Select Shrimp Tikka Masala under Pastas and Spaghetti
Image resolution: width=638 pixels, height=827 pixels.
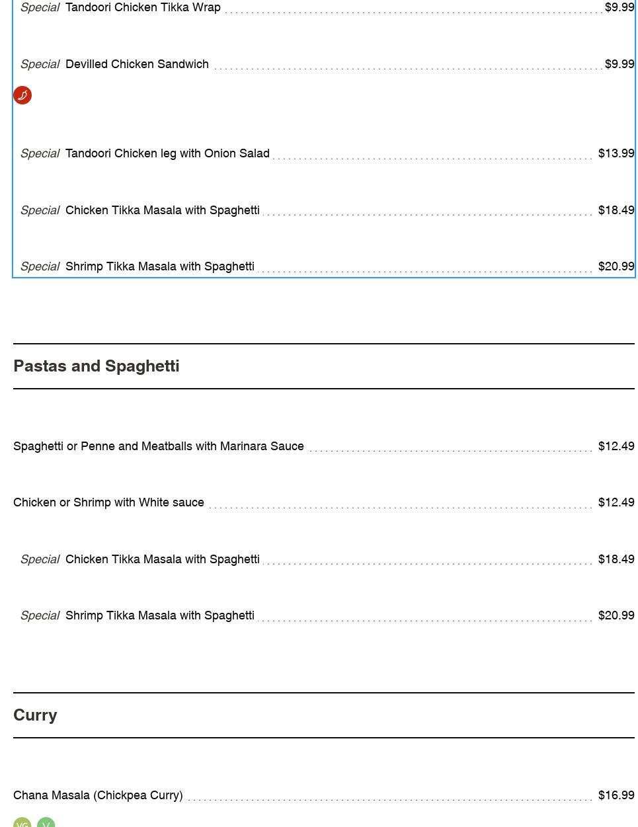pos(159,615)
